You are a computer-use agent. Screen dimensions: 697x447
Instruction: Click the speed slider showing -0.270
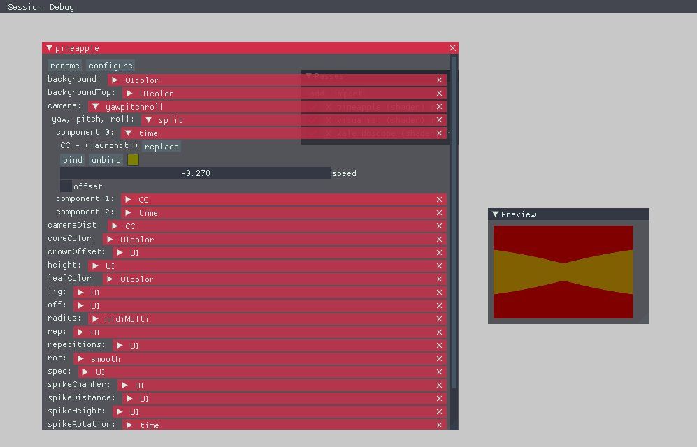[x=195, y=173]
